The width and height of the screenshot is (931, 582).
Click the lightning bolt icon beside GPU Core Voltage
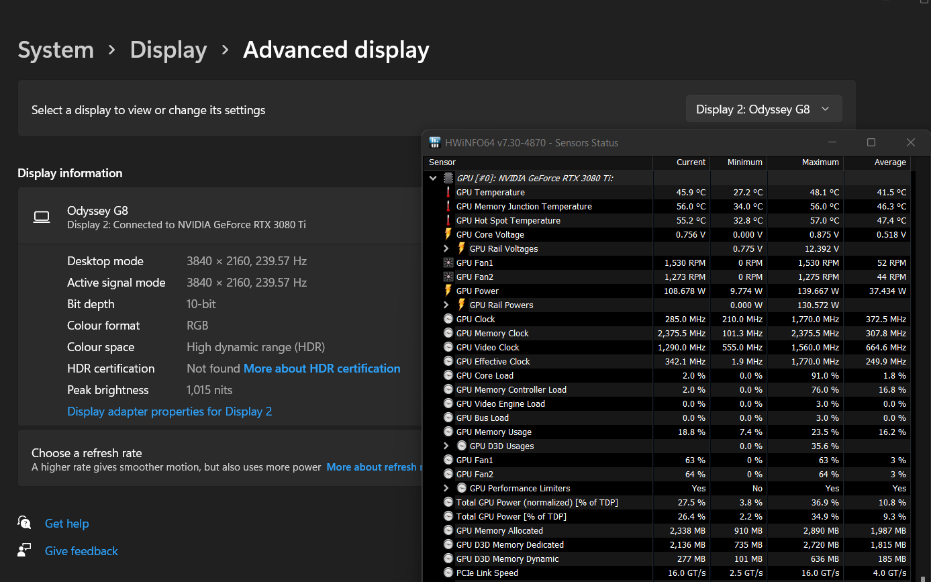click(x=448, y=234)
